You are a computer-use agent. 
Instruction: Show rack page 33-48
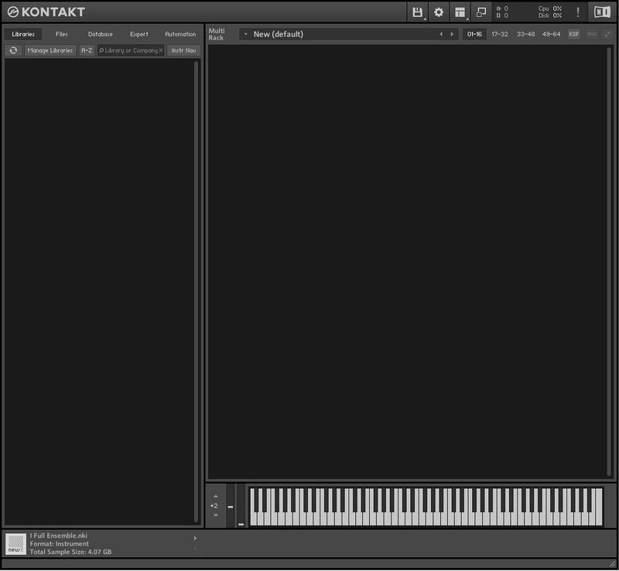click(x=526, y=34)
